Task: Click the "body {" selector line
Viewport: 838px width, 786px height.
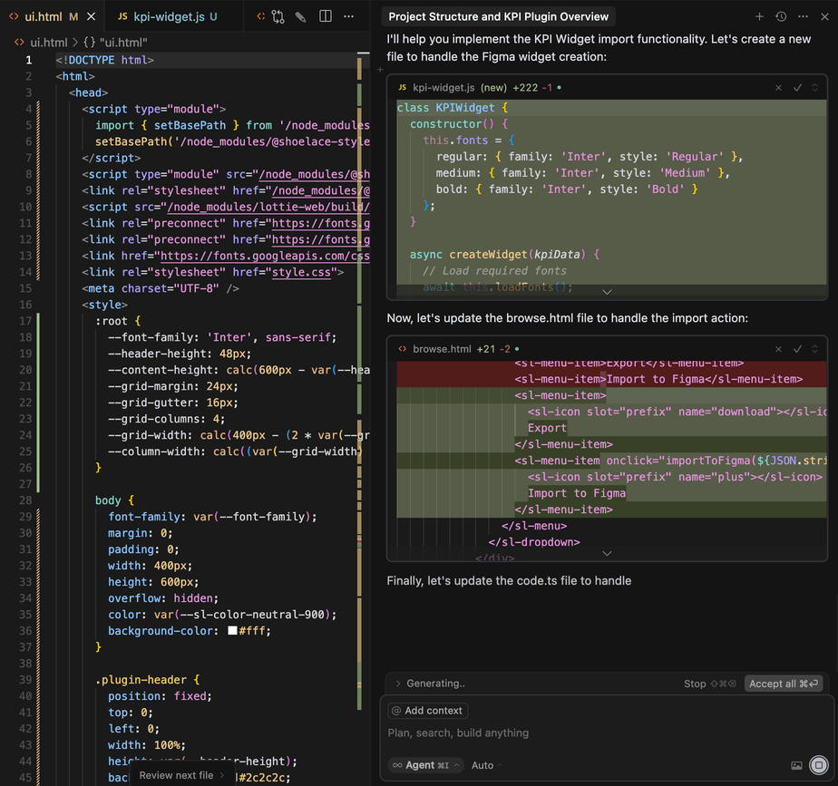Action: 114,500
